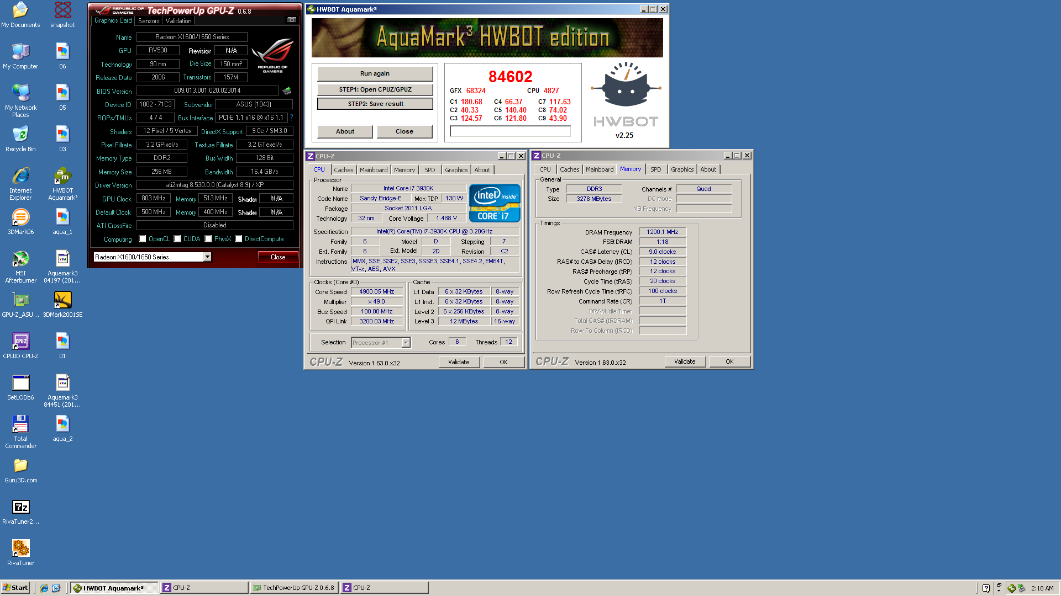Click BIOS version save chip icon
Viewport: 1061px width, 596px height.
[x=287, y=91]
